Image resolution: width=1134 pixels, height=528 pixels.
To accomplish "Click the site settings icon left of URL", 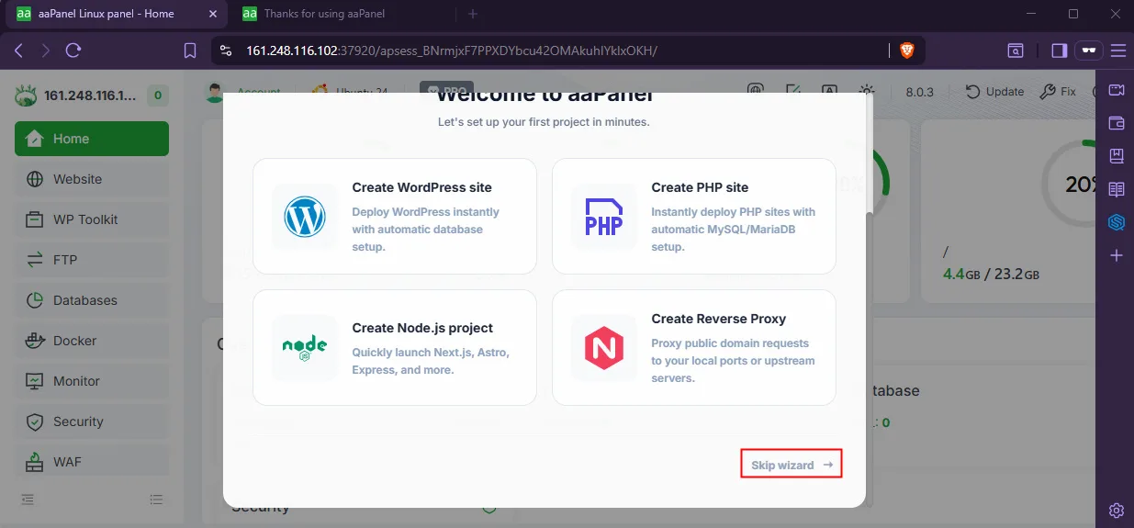I will pos(227,51).
